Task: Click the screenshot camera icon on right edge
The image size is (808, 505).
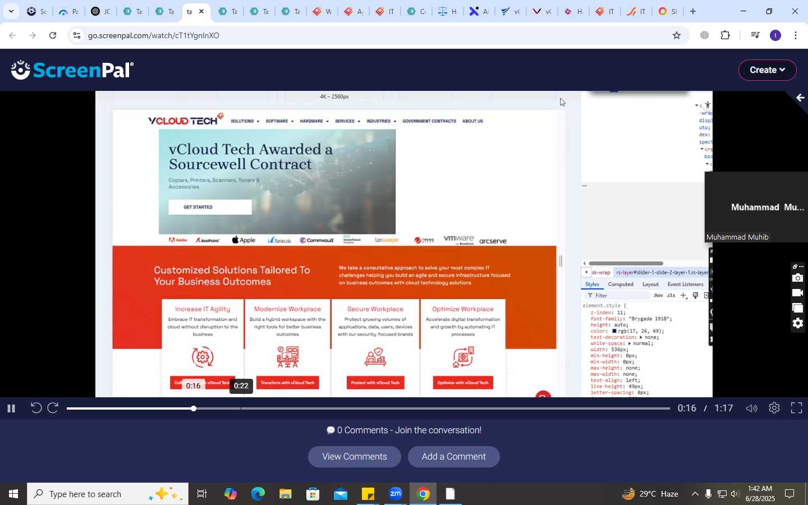Action: pyautogui.click(x=797, y=278)
